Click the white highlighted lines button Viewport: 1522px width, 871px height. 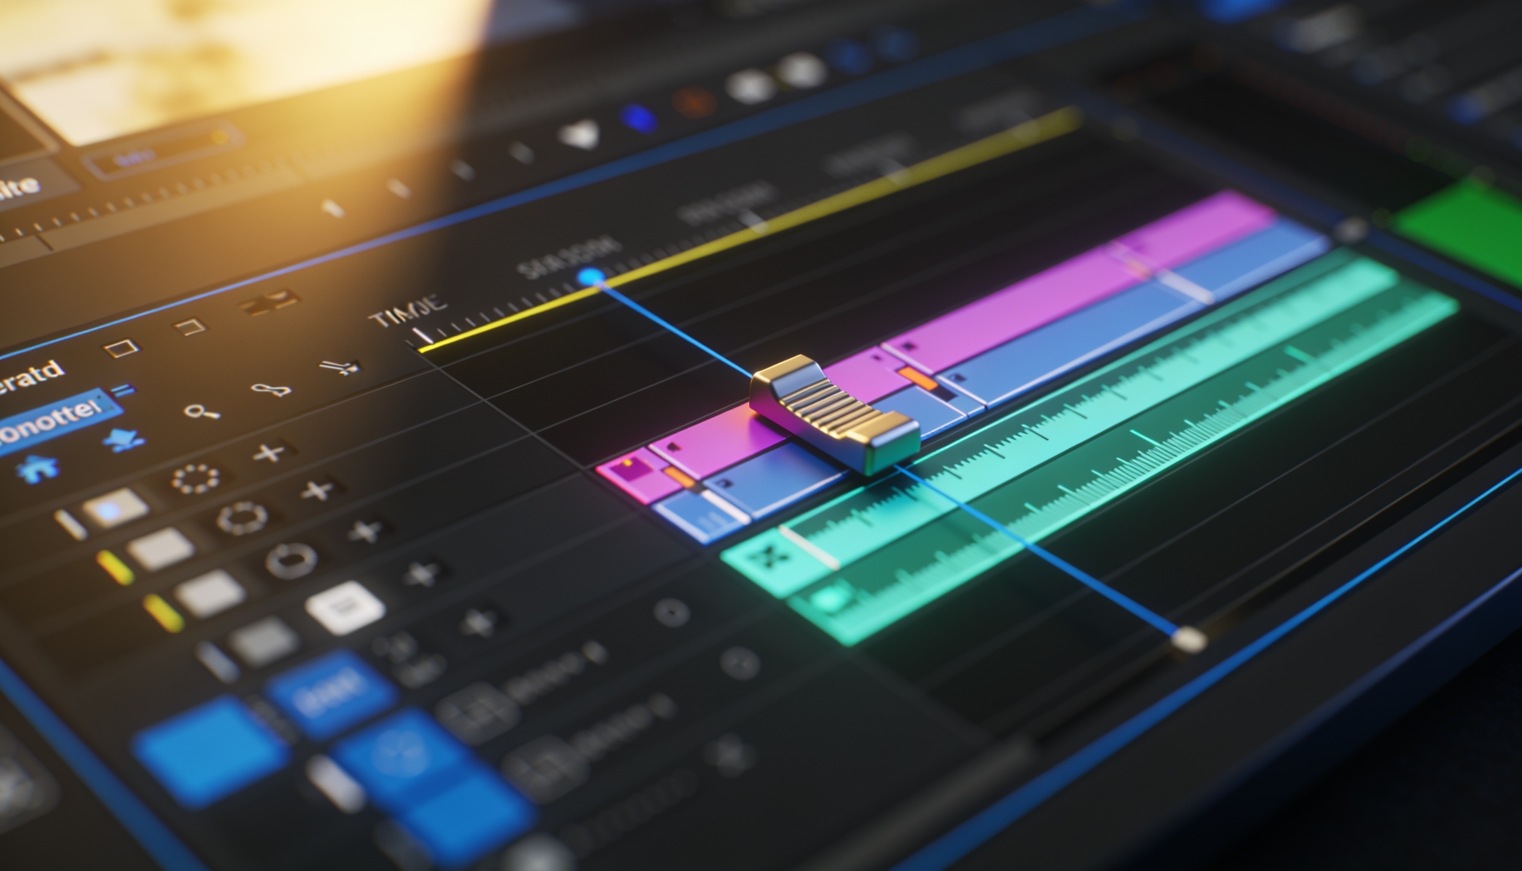[x=345, y=607]
